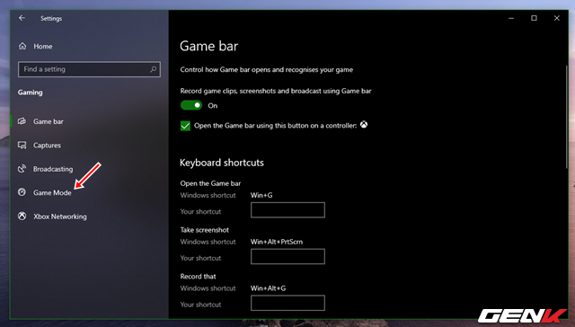Click the Captures sidebar icon
This screenshot has height=327, width=575.
click(22, 146)
